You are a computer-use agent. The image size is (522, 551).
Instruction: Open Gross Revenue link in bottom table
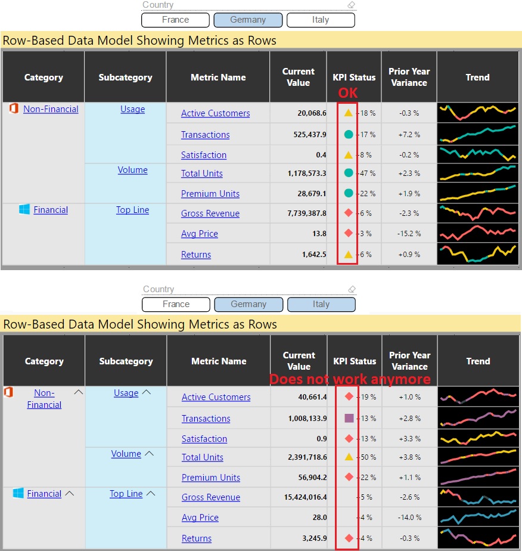(x=211, y=497)
